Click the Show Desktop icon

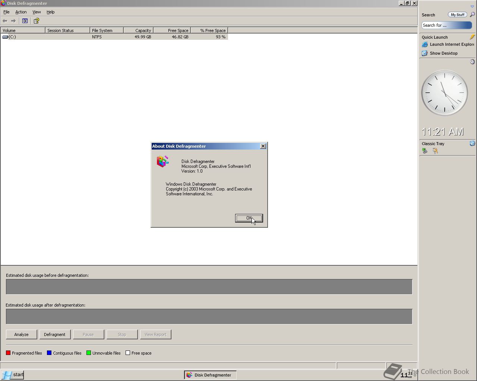click(x=424, y=53)
